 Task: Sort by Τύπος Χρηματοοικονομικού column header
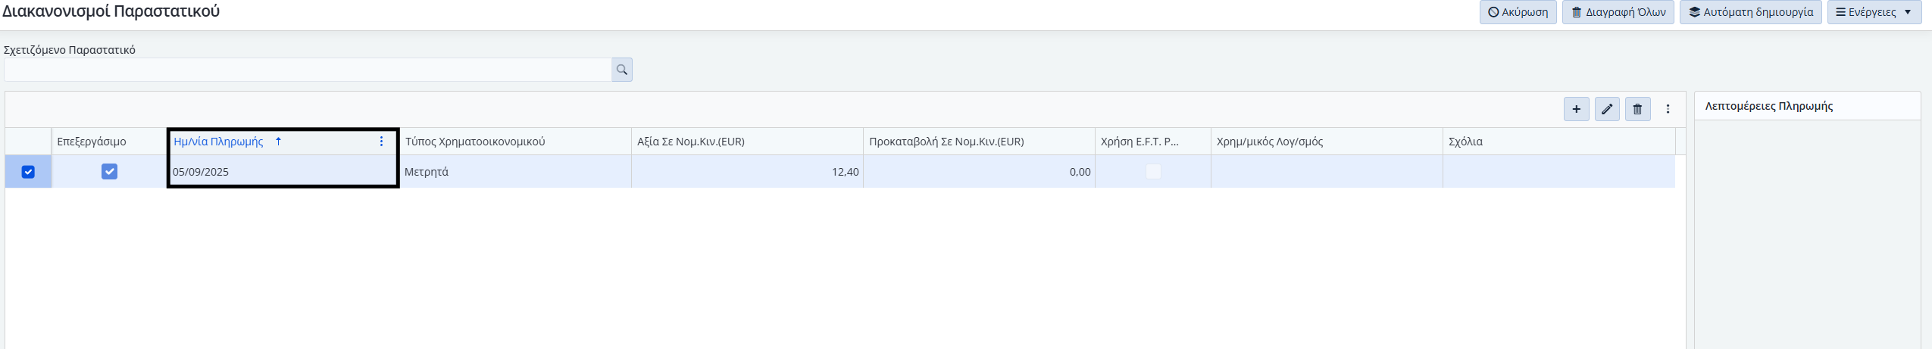(475, 142)
